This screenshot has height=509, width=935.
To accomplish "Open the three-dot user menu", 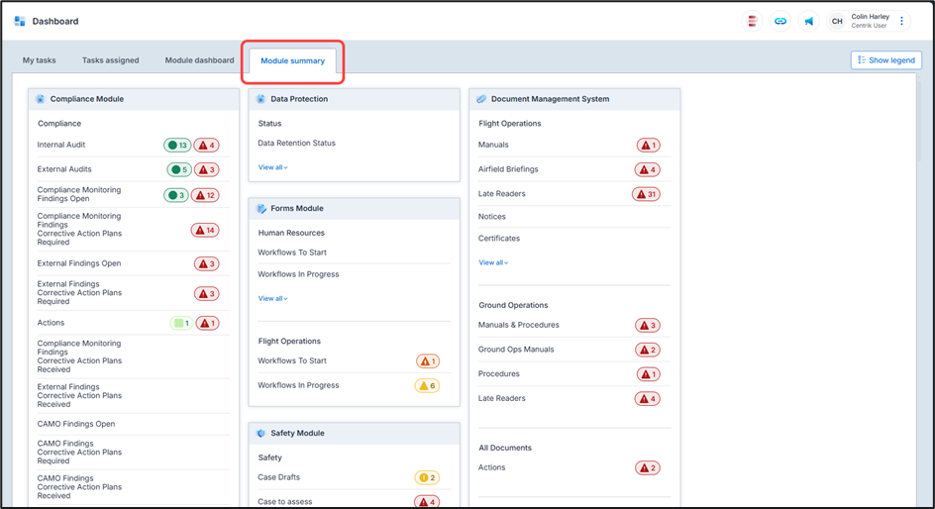I will tap(902, 21).
